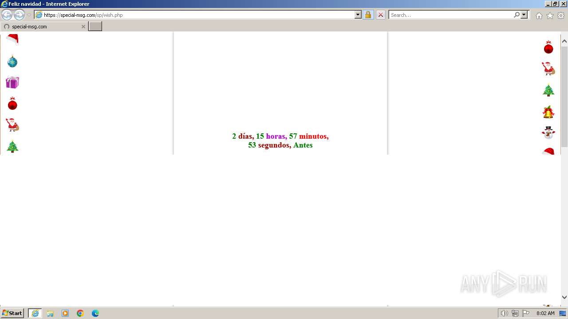This screenshot has height=319, width=568.
Task: Click the purple gift box image
Action: click(x=12, y=82)
